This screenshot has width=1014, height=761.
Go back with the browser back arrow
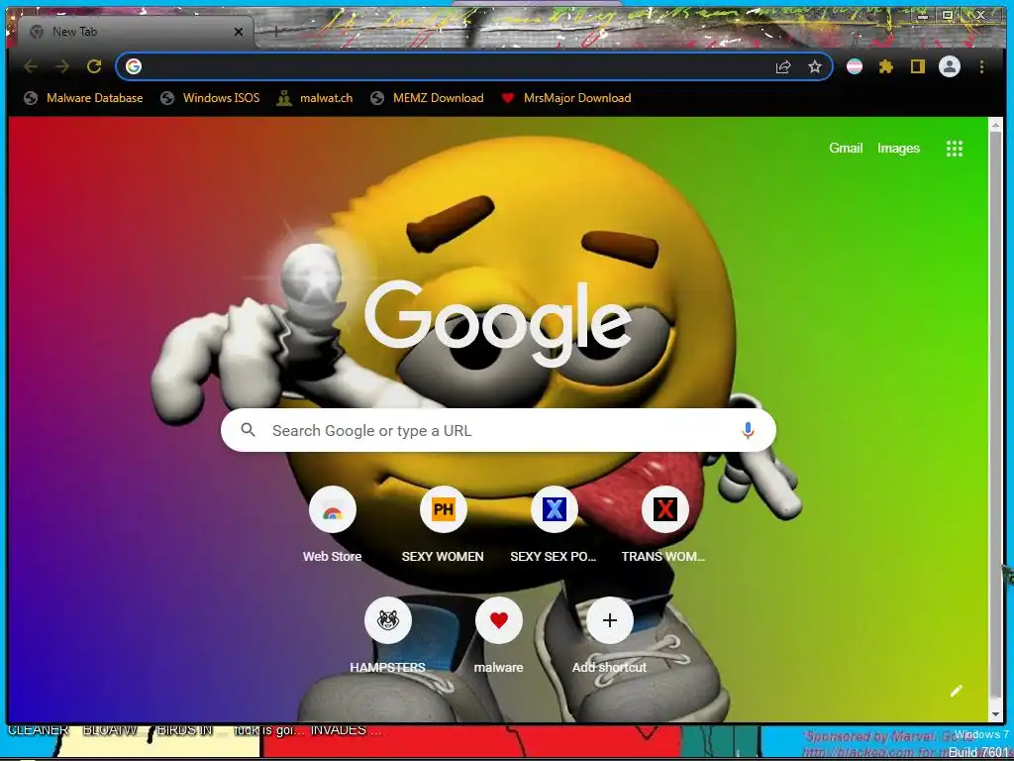tap(31, 66)
